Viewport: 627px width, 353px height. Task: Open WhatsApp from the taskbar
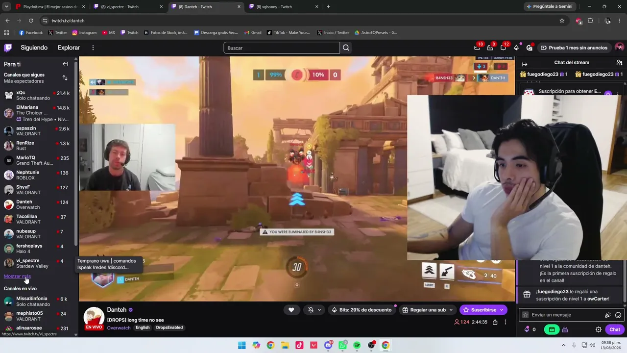point(342,345)
